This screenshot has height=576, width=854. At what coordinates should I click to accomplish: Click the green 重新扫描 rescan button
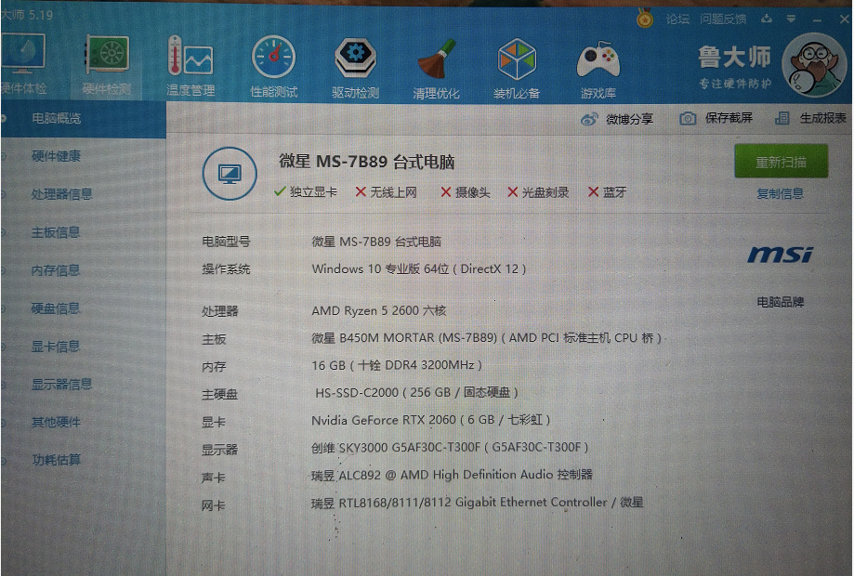point(781,161)
